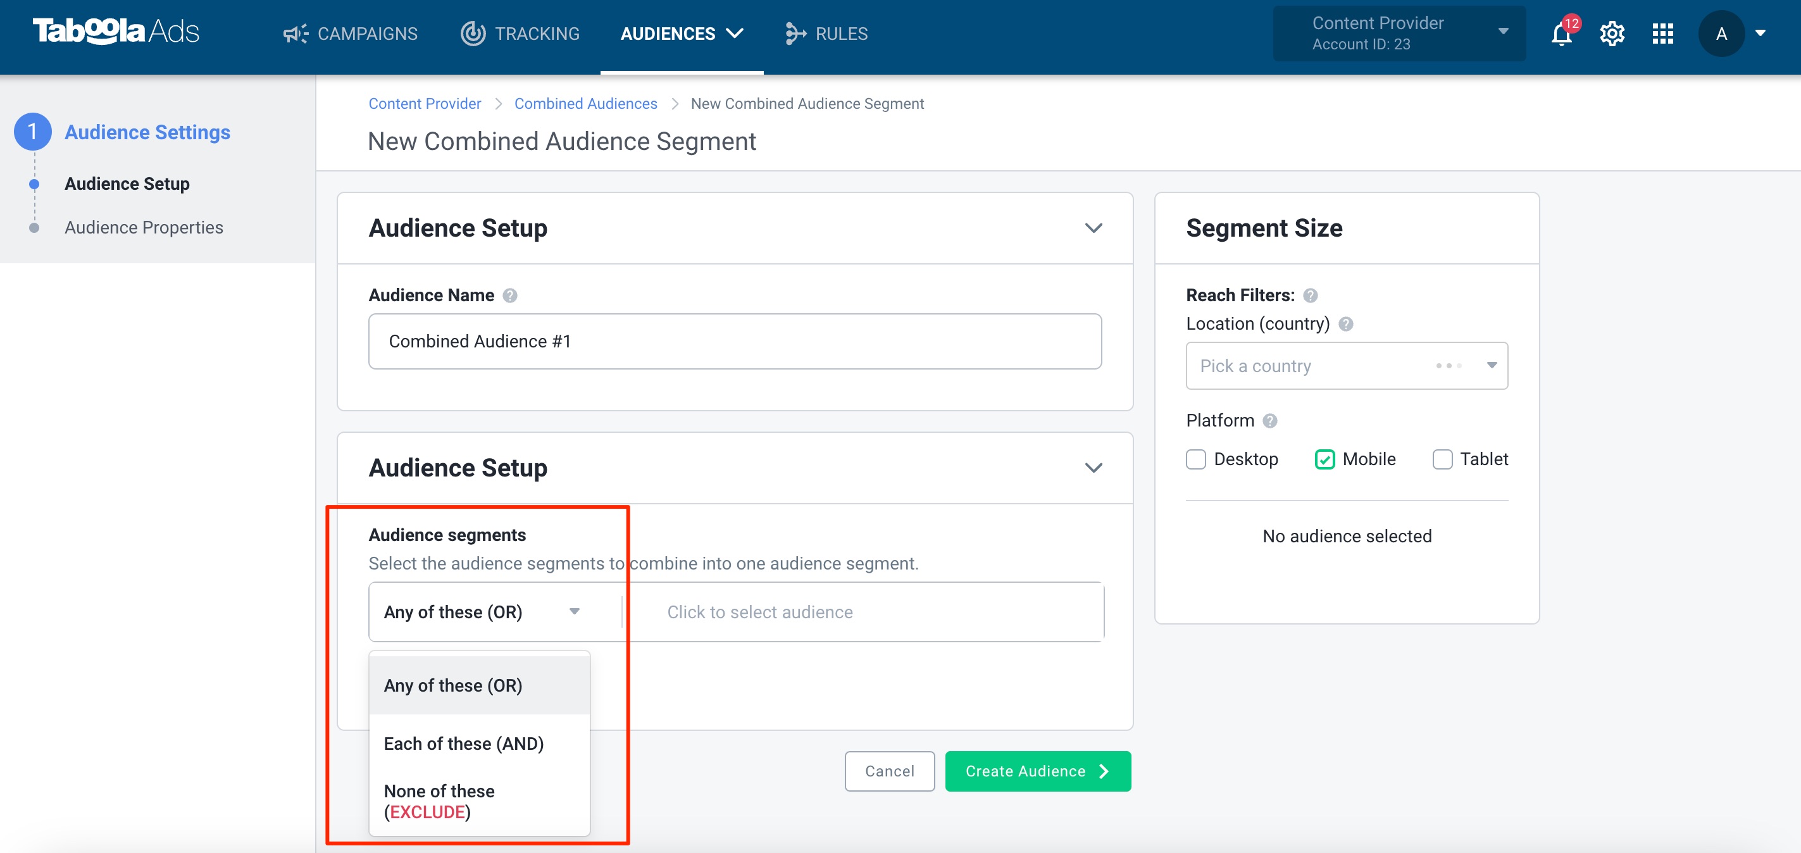Image resolution: width=1801 pixels, height=853 pixels.
Task: Click the Create Audience button
Action: click(x=1038, y=771)
